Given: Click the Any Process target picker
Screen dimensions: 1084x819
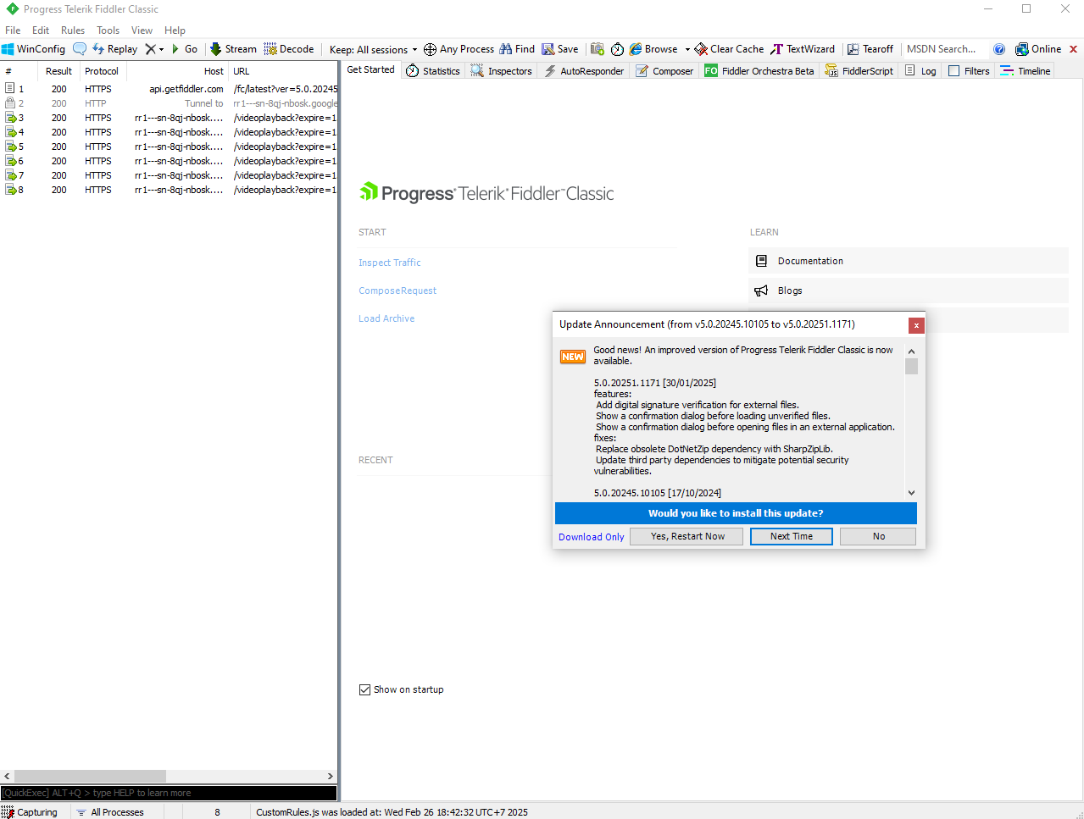Looking at the screenshot, I should click(x=459, y=49).
